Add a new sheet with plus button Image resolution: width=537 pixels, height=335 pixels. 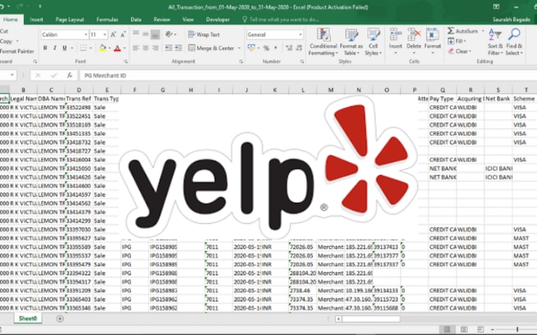tap(60, 318)
